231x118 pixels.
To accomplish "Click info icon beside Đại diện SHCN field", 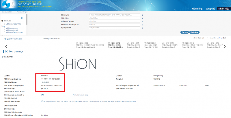I will click(143, 28).
